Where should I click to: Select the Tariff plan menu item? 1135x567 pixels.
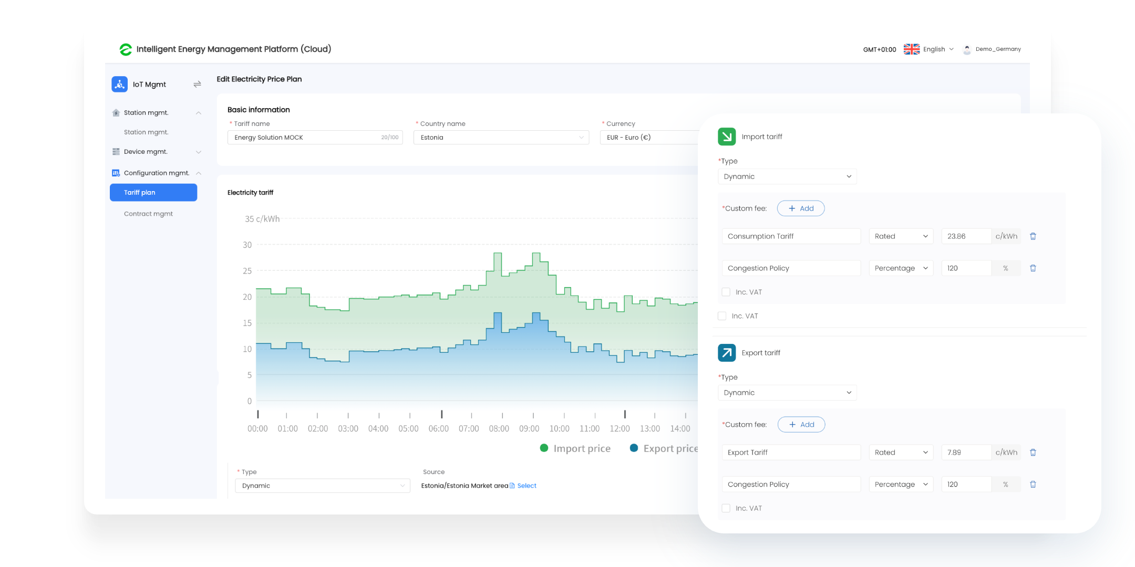click(x=153, y=193)
